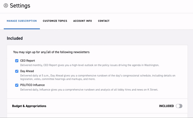The width and height of the screenshot is (193, 118).
Task: Click the newsletter sign-up instruction text
Action: coord(51,52)
